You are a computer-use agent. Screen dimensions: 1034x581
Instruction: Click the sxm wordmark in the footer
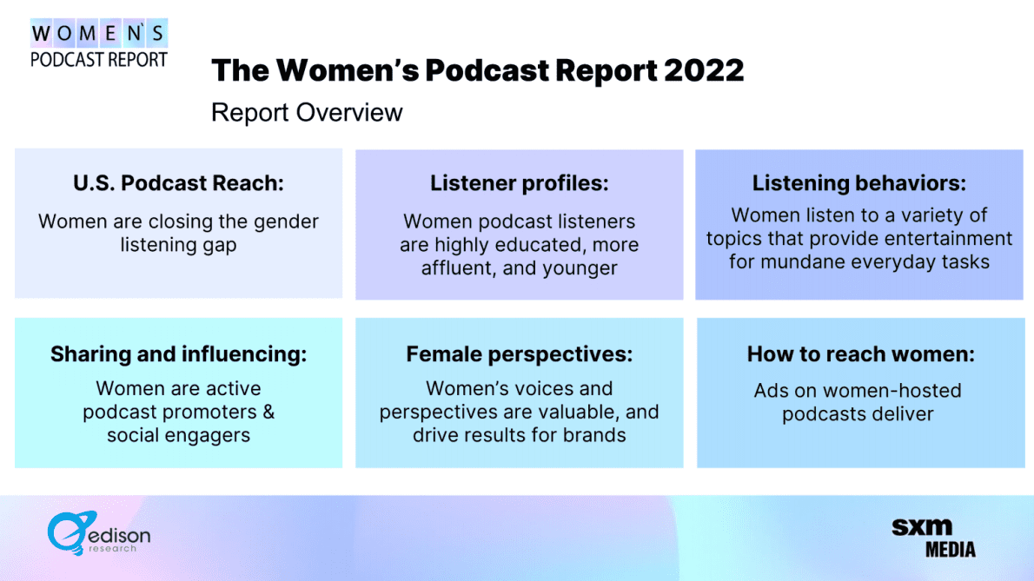pos(922,525)
